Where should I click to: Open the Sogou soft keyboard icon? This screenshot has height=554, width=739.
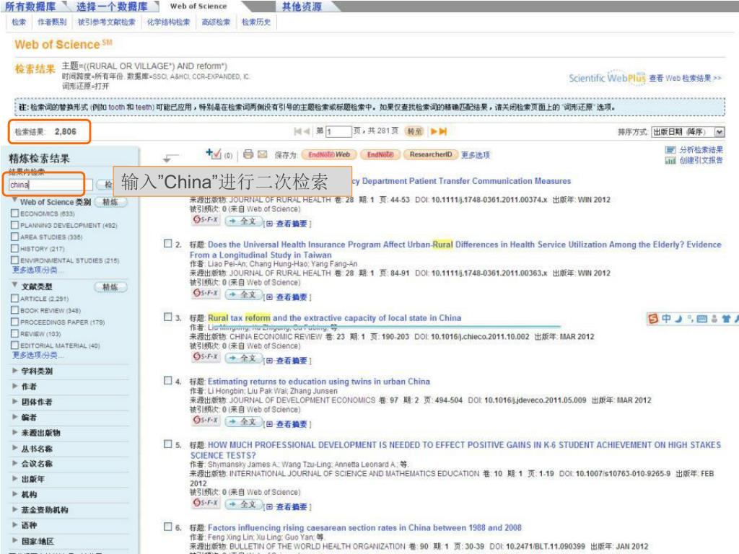click(x=701, y=319)
